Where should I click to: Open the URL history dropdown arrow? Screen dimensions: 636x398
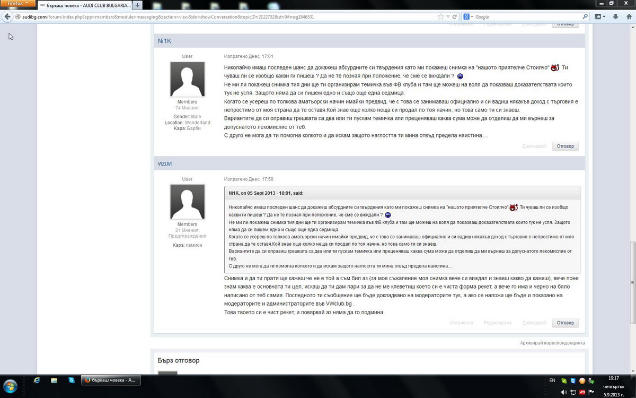pos(448,16)
